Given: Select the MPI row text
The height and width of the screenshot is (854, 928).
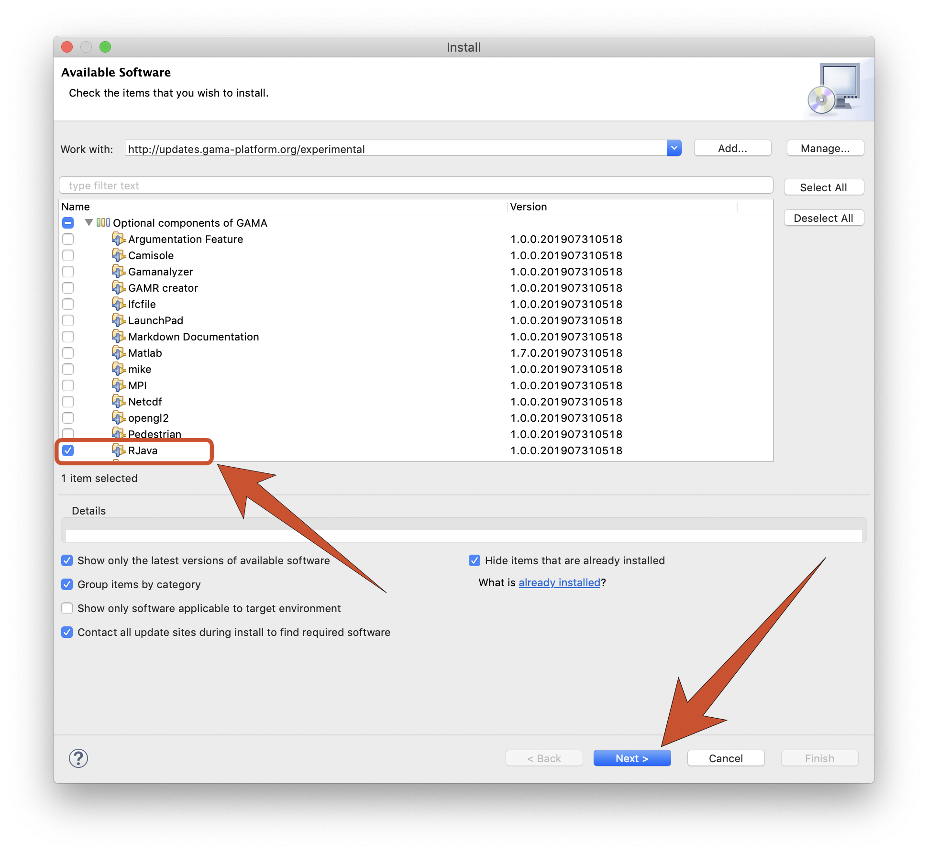Looking at the screenshot, I should (x=137, y=385).
